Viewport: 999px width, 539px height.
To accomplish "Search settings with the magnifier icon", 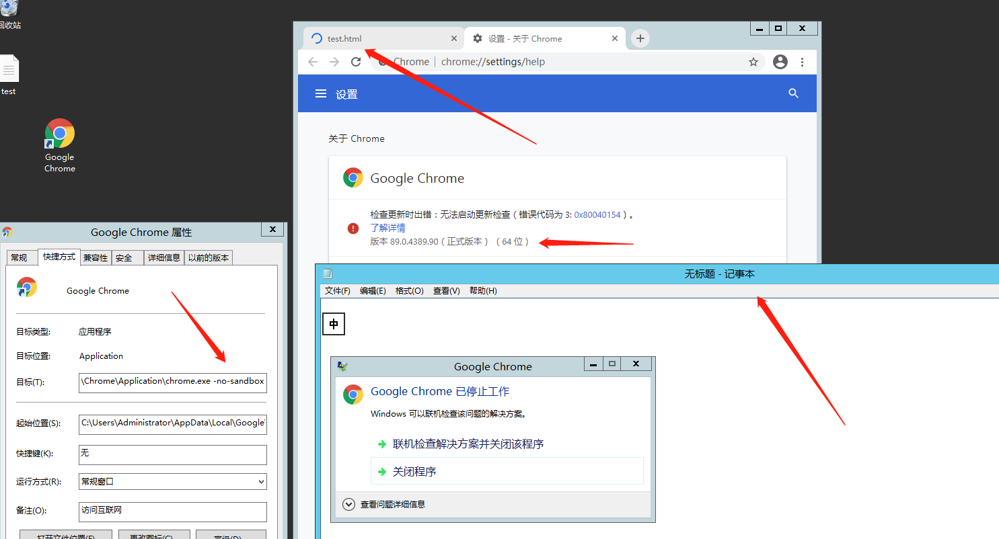I will [x=794, y=93].
